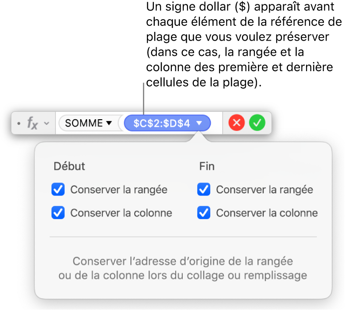348x310 pixels.
Task: Expand the chevron beside the fx icon
Action: 46,124
